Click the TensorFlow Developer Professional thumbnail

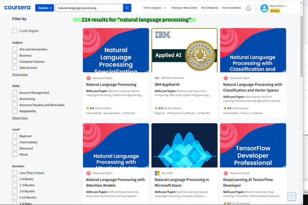253,145
